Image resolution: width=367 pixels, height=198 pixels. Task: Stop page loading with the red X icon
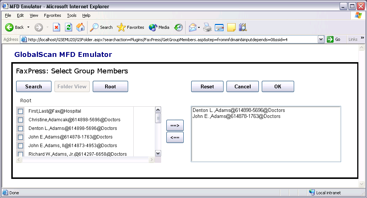[x=56, y=27]
